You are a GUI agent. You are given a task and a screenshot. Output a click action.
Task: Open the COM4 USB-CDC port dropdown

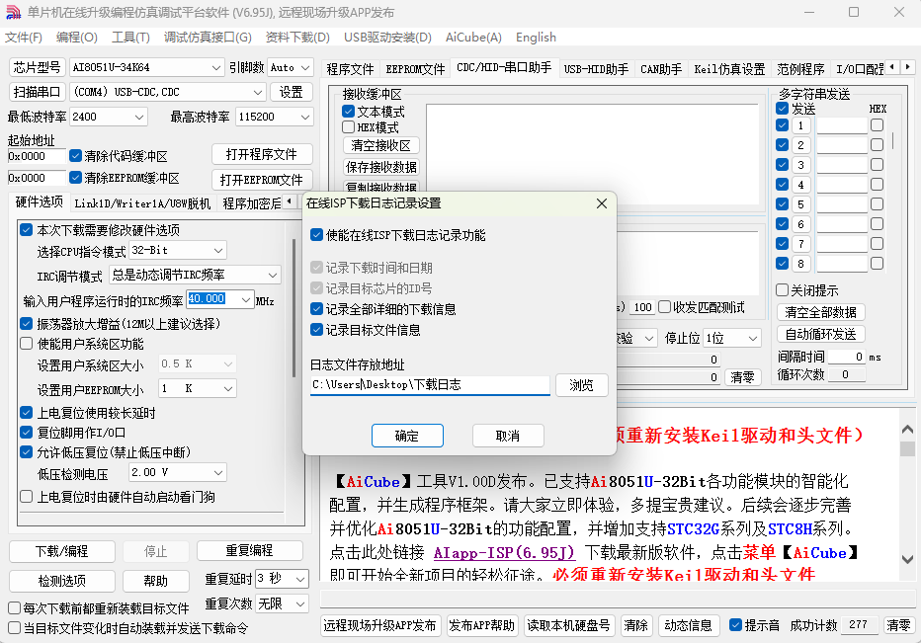click(x=167, y=92)
